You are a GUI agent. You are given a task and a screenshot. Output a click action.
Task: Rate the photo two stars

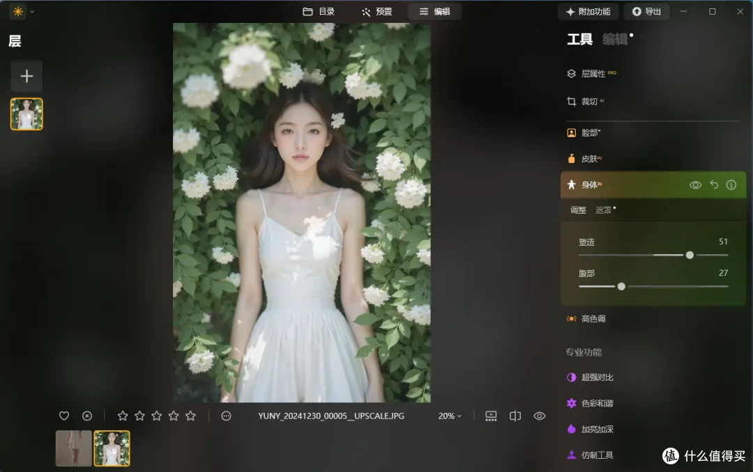(139, 416)
